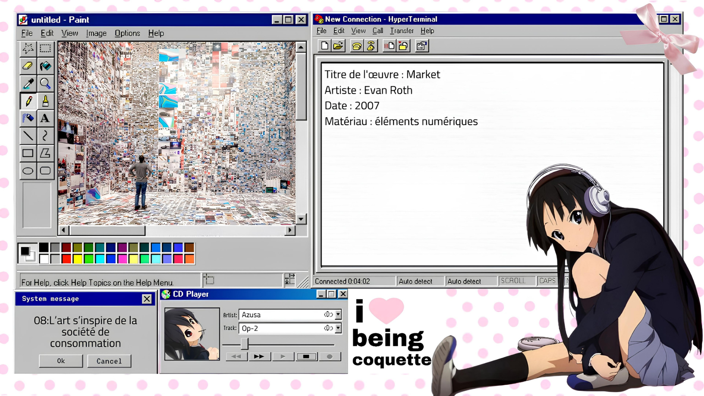
Task: Choose the straight Line tool
Action: [x=28, y=136]
